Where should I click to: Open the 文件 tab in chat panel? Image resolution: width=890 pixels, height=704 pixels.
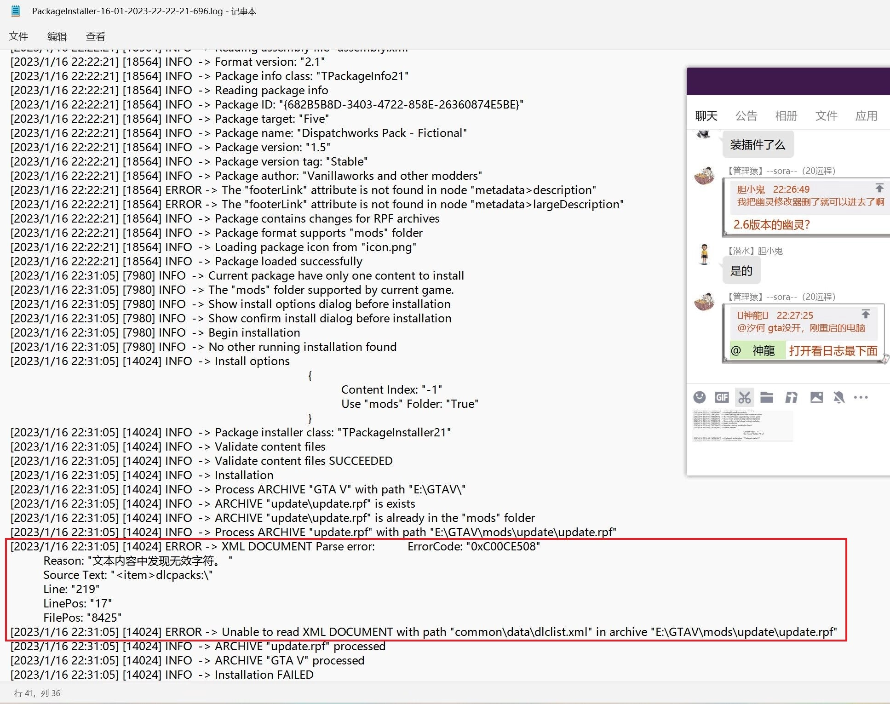826,116
